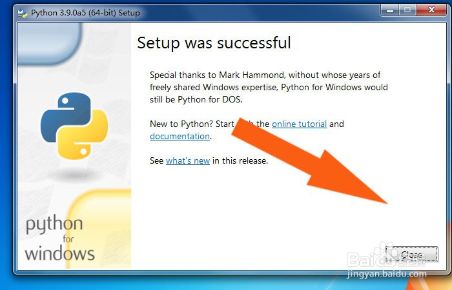This screenshot has height=290, width=452.
Task: Click the 'python for windows' branding text
Action: [x=59, y=239]
